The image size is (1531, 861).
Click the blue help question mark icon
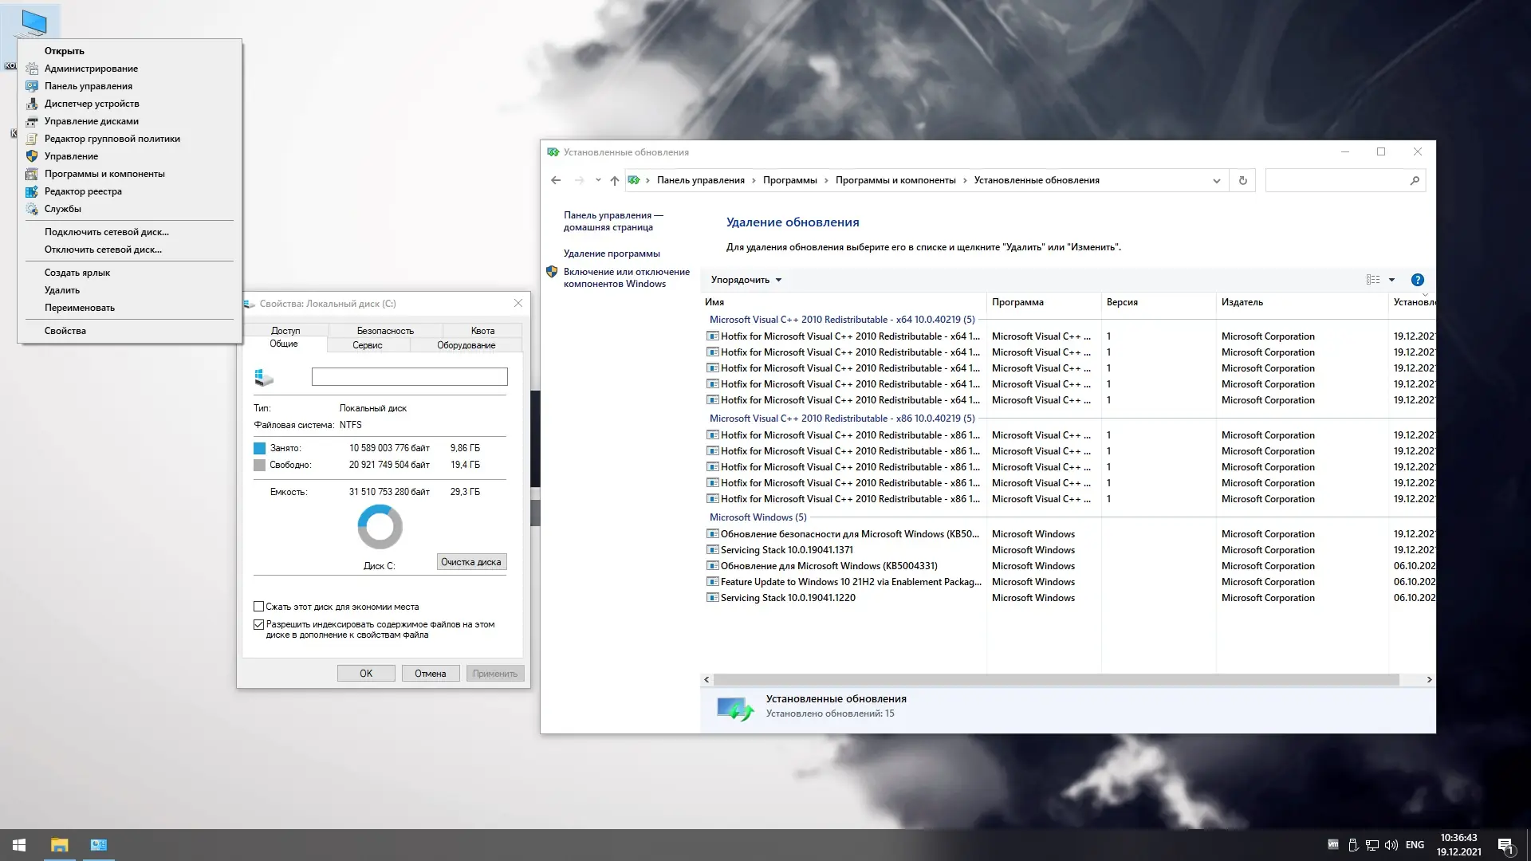1417,280
